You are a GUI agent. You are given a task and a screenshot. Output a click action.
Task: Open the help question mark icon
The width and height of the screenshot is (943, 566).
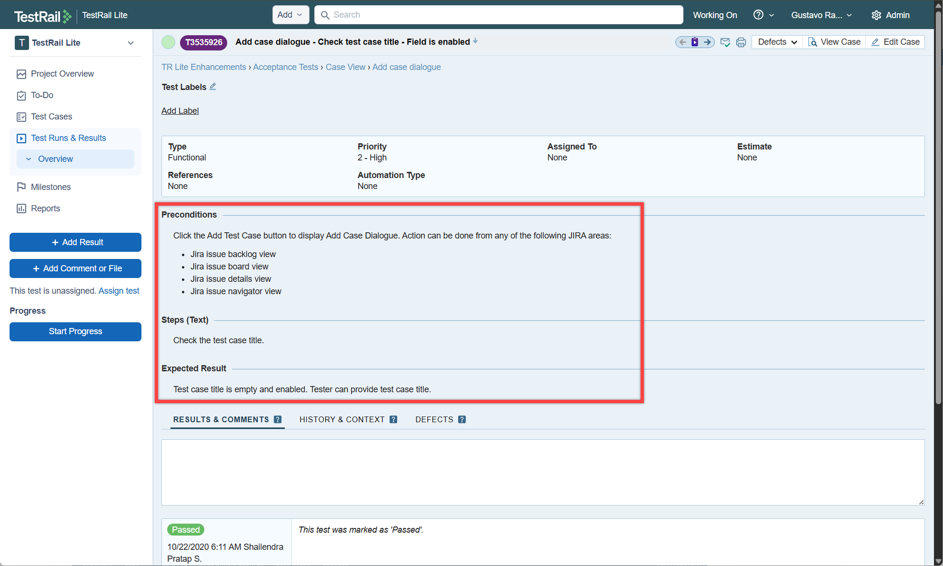coord(758,15)
